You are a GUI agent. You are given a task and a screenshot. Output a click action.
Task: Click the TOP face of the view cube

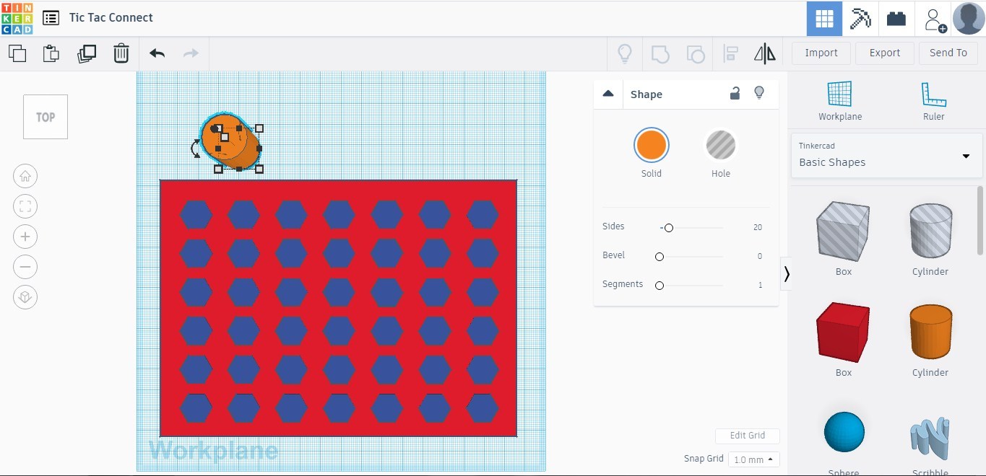point(45,116)
